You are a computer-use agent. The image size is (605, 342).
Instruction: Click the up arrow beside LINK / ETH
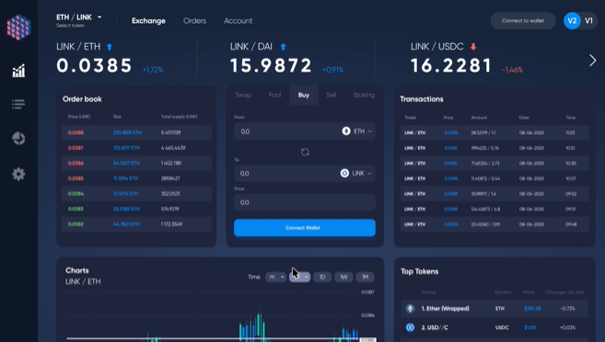coord(110,47)
